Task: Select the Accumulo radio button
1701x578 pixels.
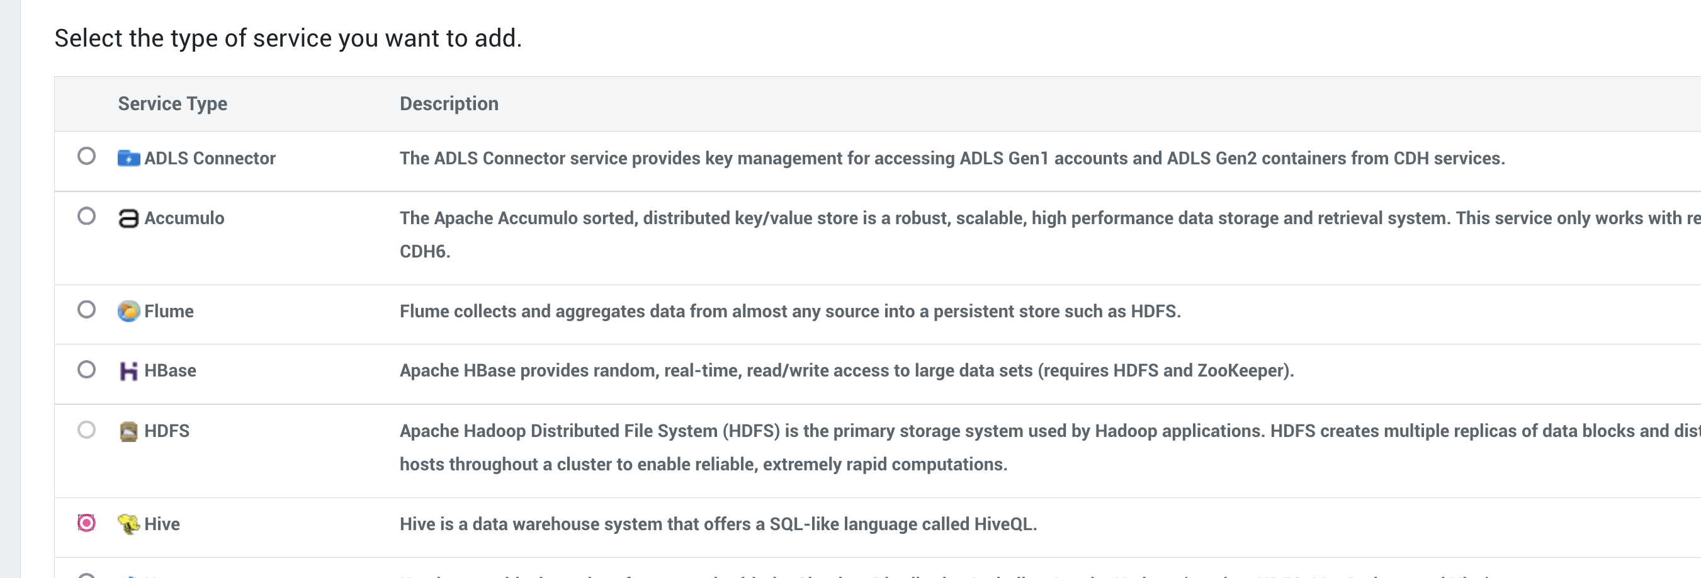Action: 86,217
